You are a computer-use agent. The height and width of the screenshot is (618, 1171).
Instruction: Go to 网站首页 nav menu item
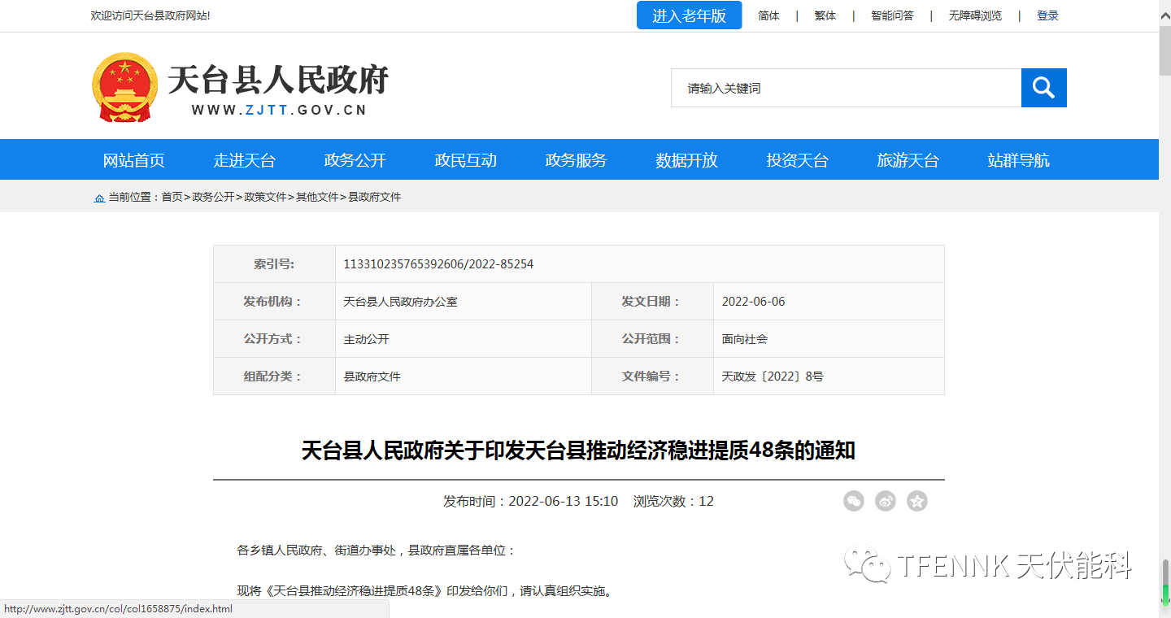(133, 160)
